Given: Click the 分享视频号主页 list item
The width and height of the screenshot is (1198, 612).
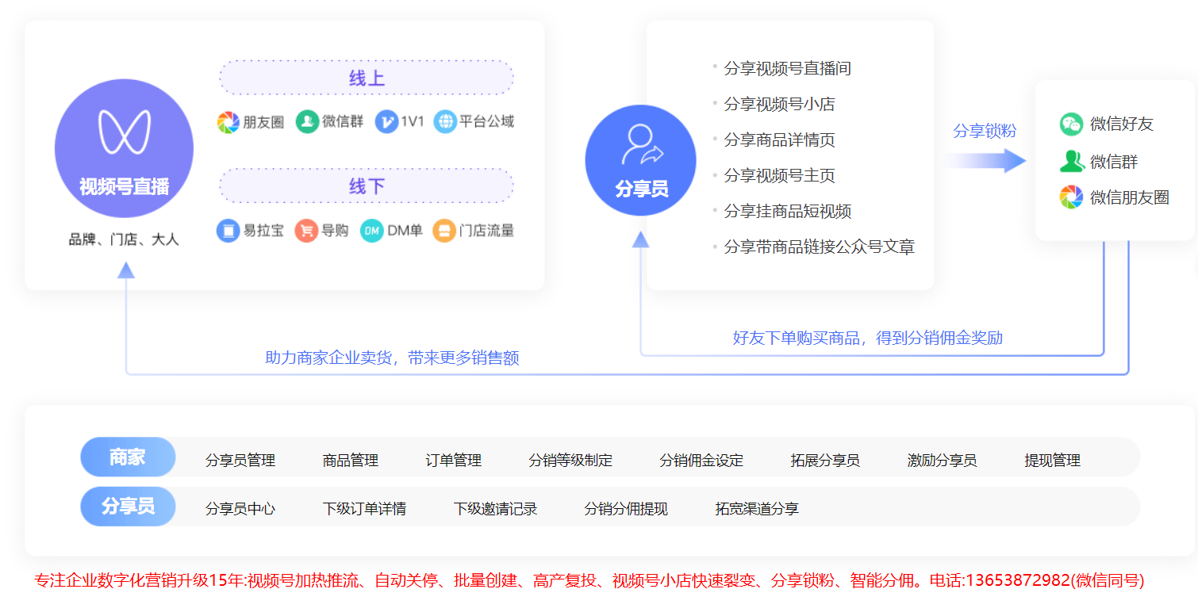Looking at the screenshot, I should 779,175.
